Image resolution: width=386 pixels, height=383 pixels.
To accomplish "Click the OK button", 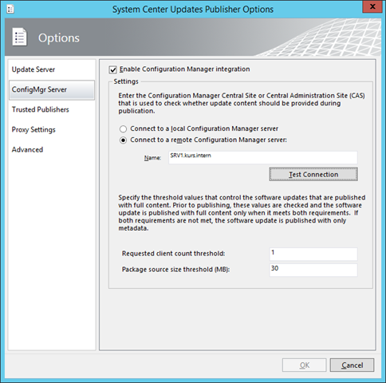I will (x=304, y=365).
